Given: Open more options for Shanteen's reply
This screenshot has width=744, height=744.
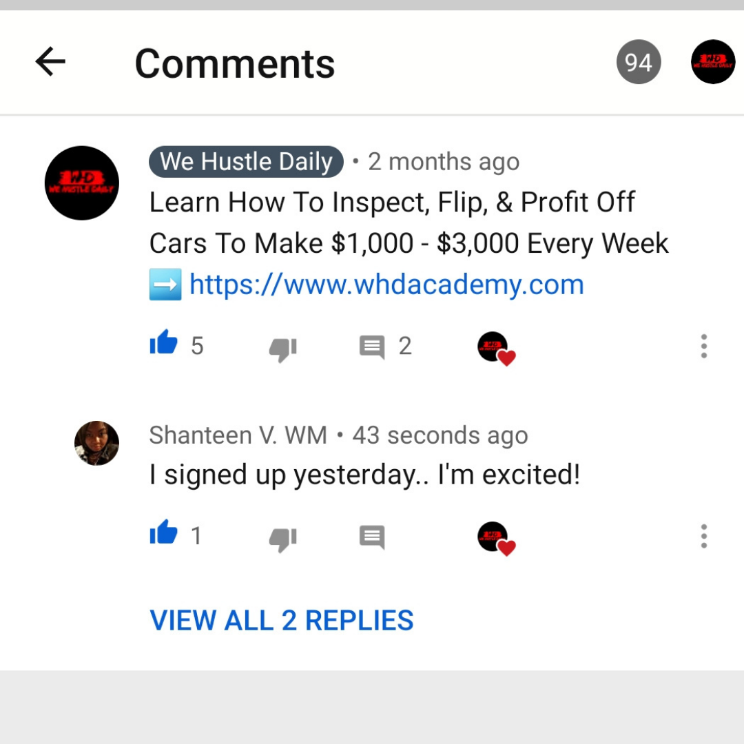Looking at the screenshot, I should 703,536.
